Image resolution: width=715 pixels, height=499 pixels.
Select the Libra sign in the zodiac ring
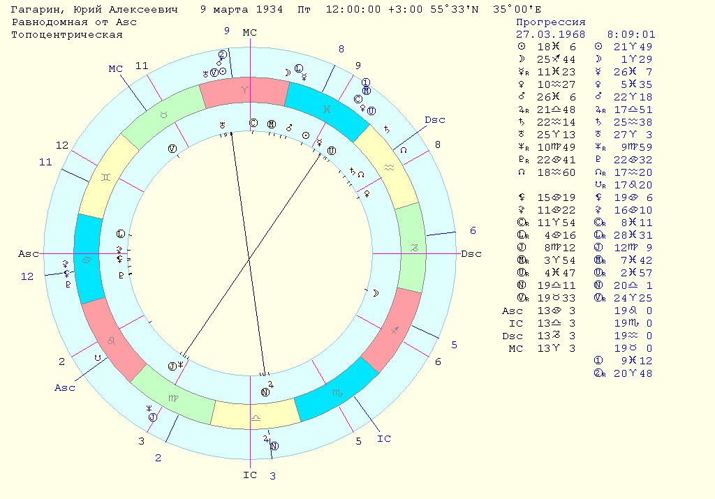[x=256, y=418]
